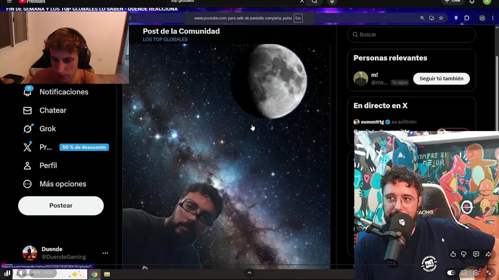The height and width of the screenshot is (280, 499).
Task: Click the Esc key hint in fullscreen notice
Action: point(298,18)
